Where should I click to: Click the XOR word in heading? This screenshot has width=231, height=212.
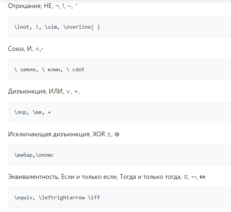[99, 134]
